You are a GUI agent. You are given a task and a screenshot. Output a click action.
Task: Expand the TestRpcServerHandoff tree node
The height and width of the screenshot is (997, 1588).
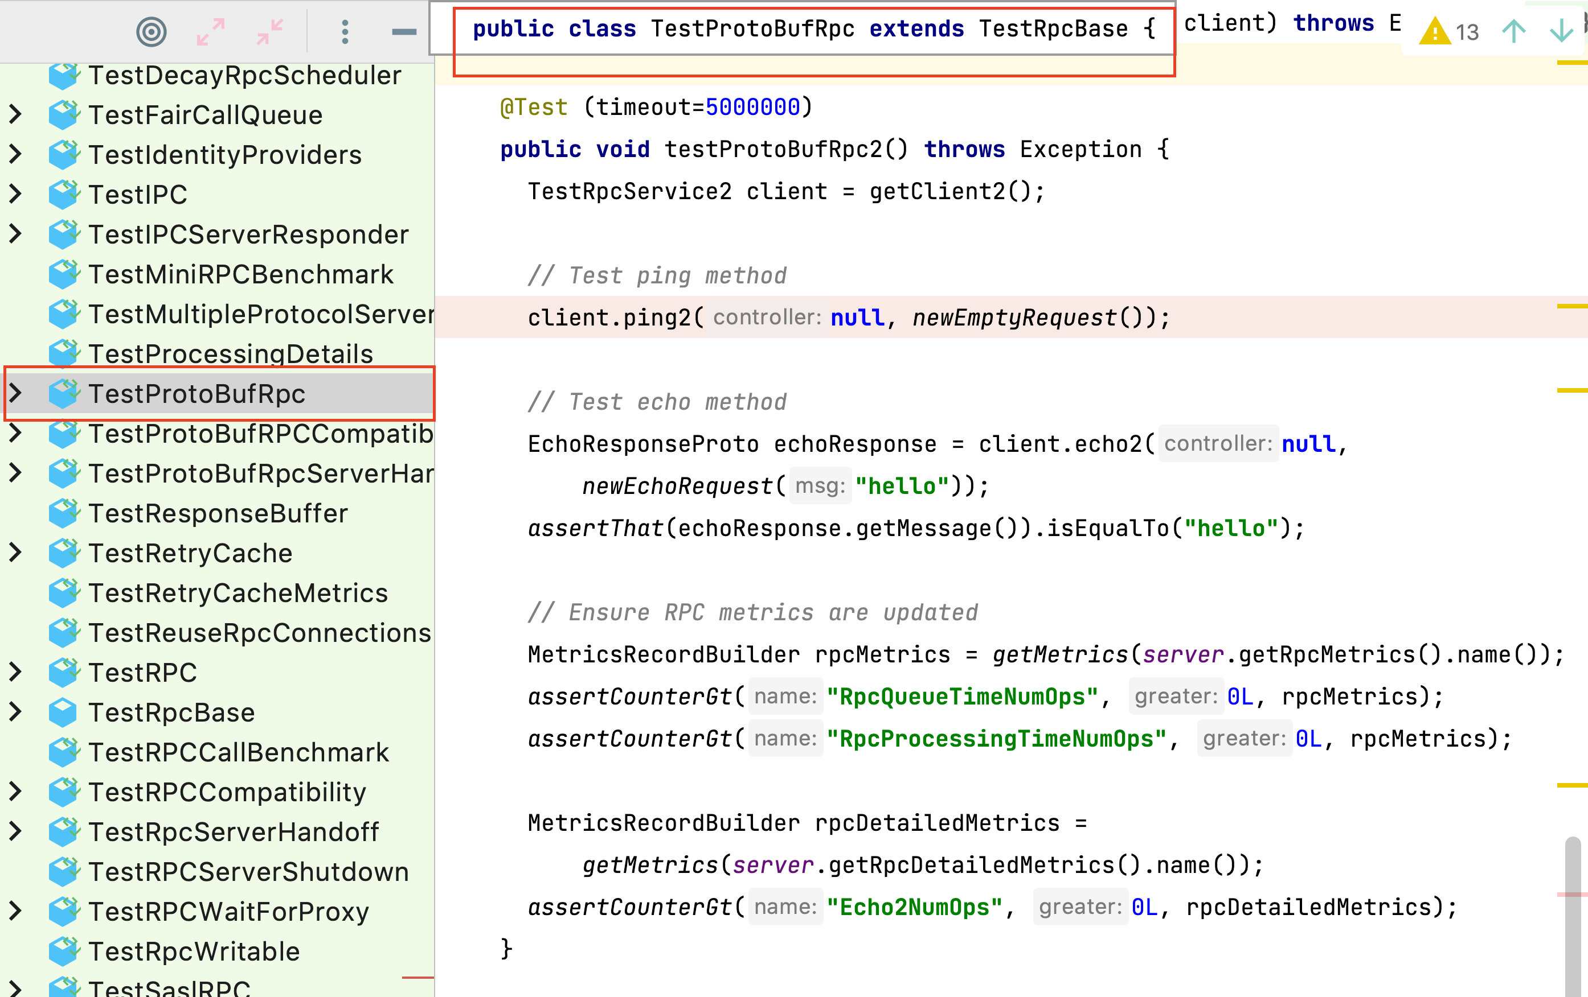pos(16,831)
